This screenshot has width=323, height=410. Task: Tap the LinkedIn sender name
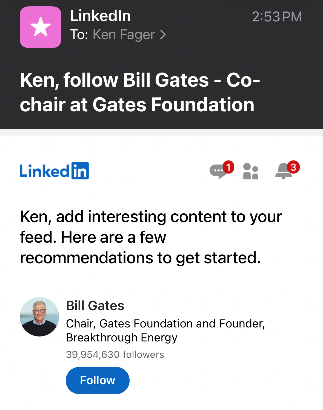pos(100,16)
